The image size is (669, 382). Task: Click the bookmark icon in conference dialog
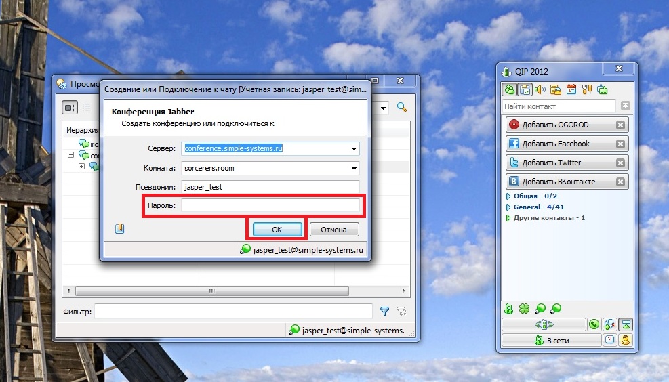(x=119, y=229)
